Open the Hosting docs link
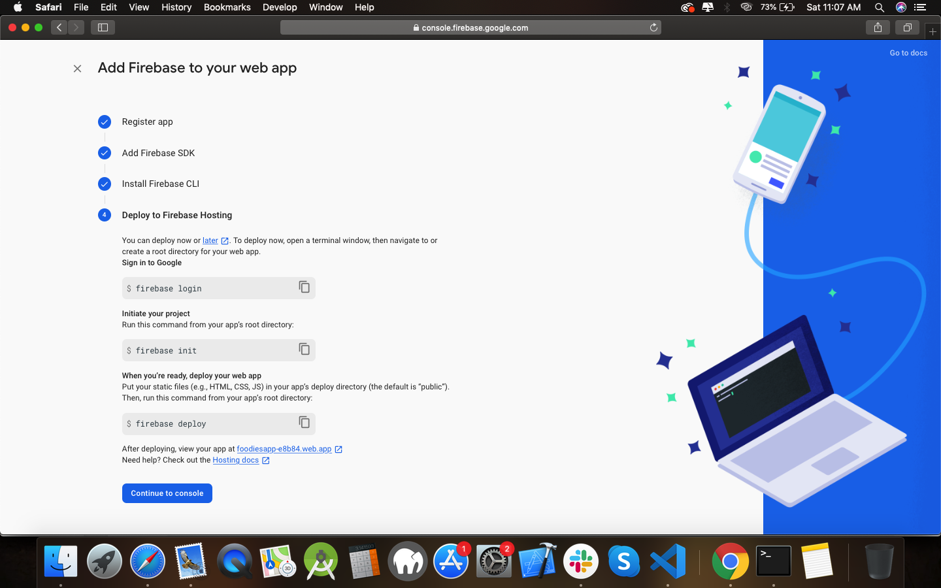Viewport: 941px width, 588px height. 235,460
